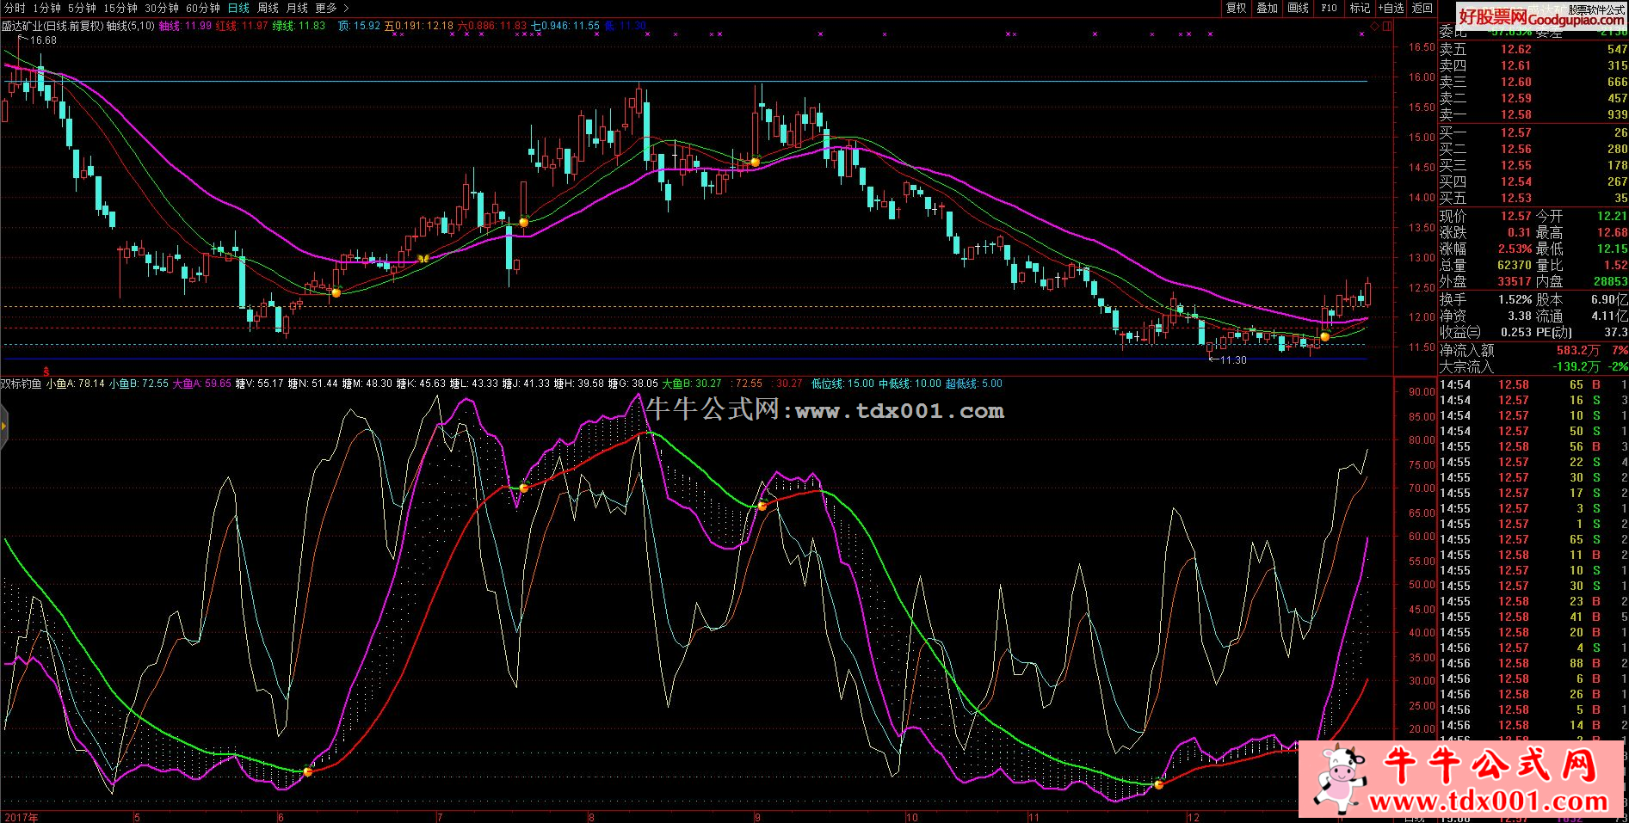Click the 90.00 level on the indicator scale

1422,392
